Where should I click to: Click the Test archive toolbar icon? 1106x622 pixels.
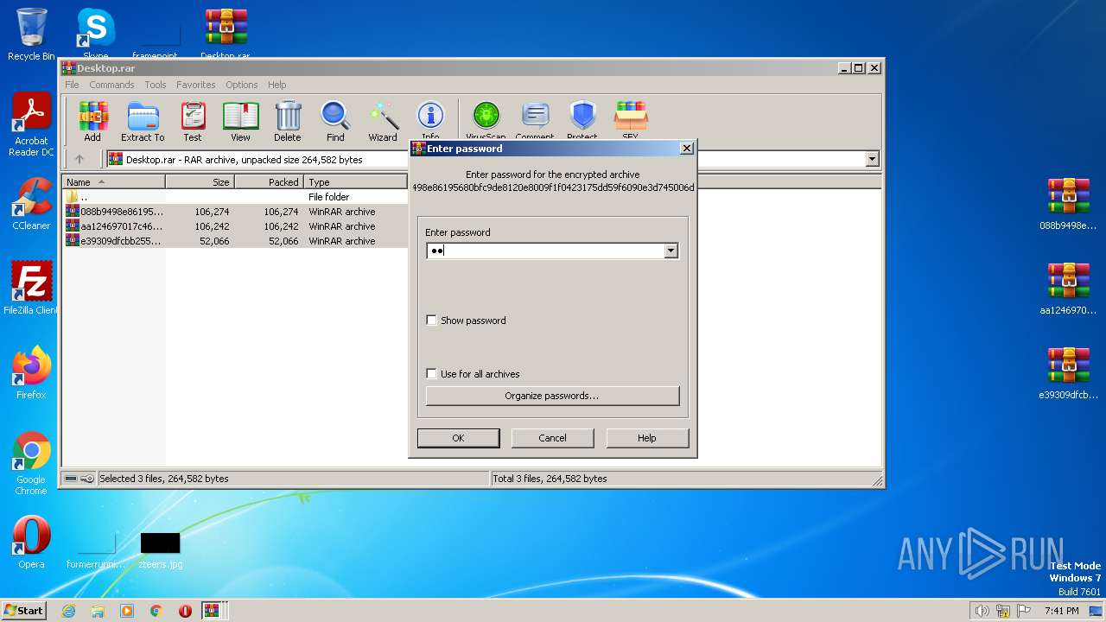coord(193,121)
